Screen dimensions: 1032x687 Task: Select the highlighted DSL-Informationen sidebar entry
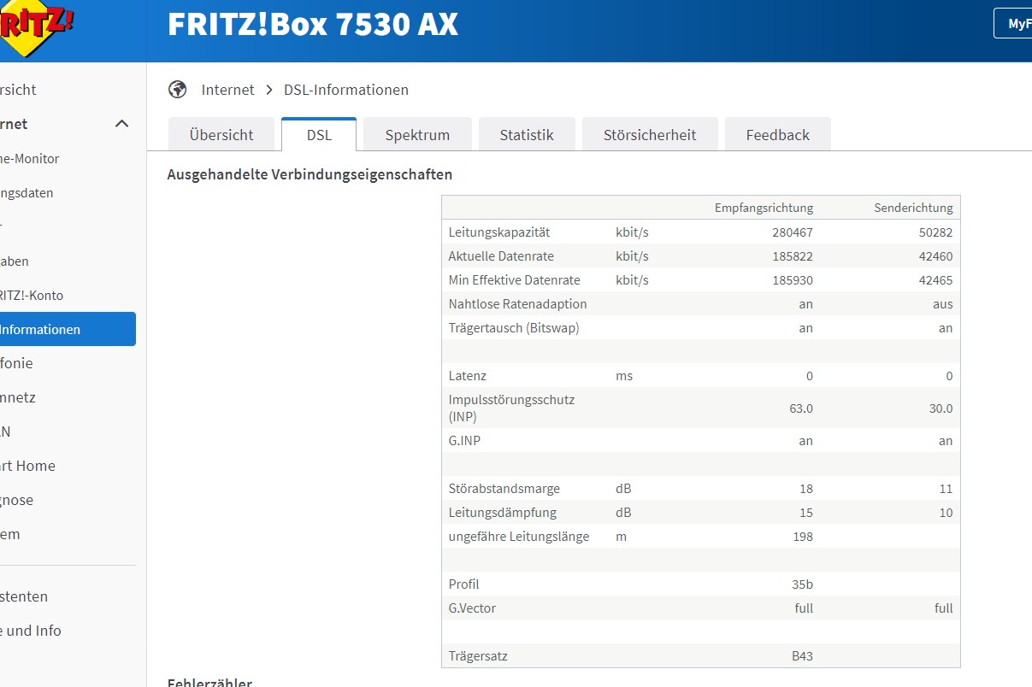click(x=68, y=329)
